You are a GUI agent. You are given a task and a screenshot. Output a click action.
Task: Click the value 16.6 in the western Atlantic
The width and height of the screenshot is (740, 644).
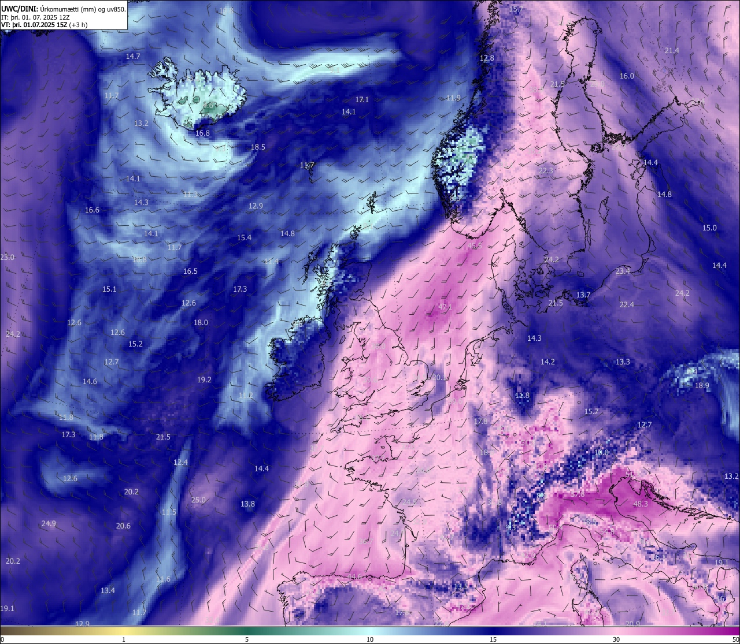(92, 210)
